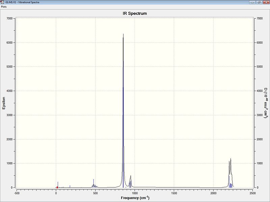Click the window title G1:M1:V1 - Vibrational Spectra
This screenshot has width=270, height=202.
click(22, 2)
